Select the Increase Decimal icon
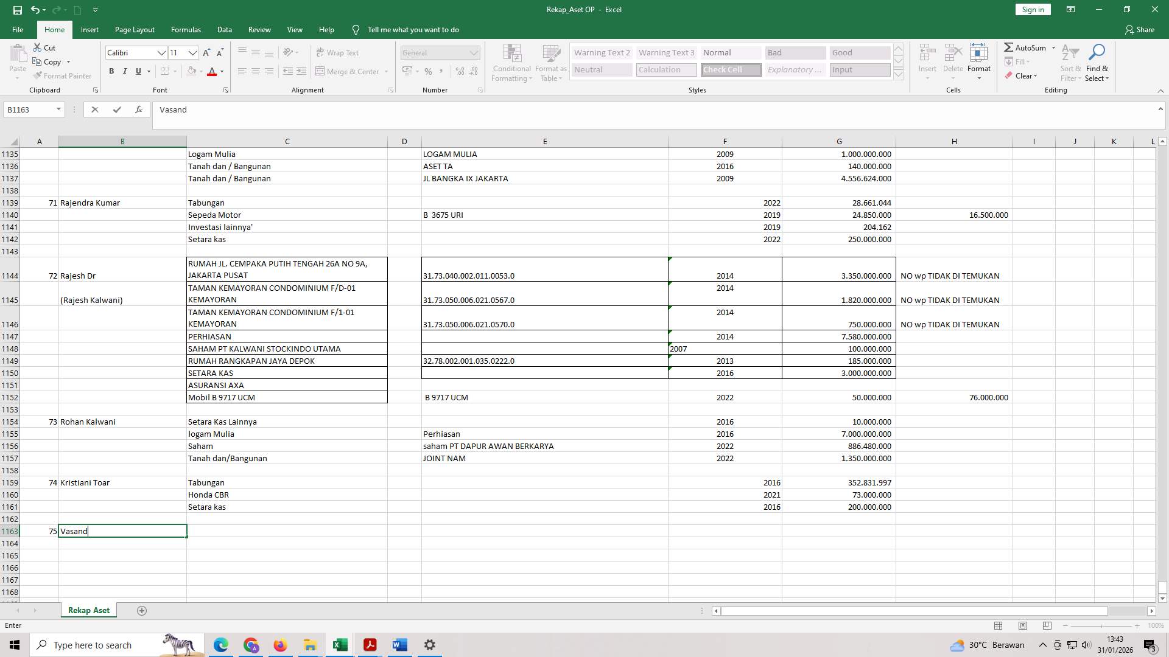 click(458, 71)
